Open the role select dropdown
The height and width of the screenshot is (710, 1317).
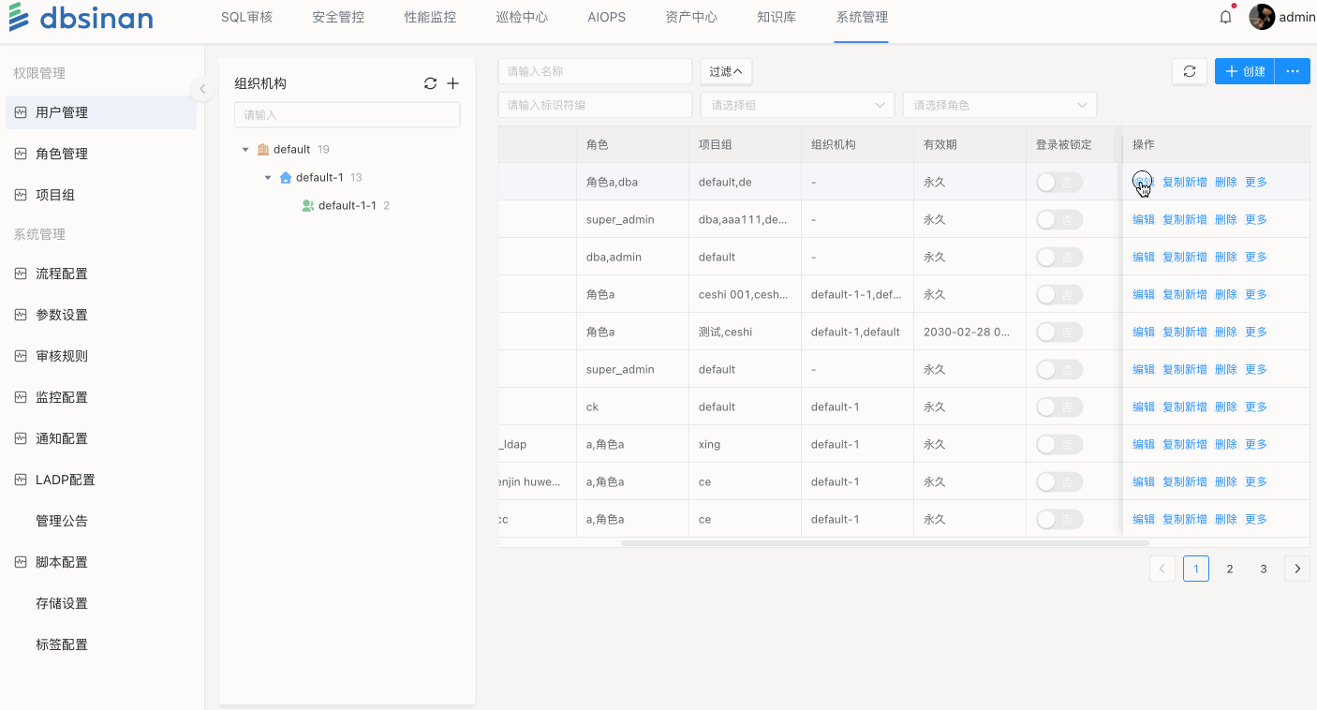point(999,105)
